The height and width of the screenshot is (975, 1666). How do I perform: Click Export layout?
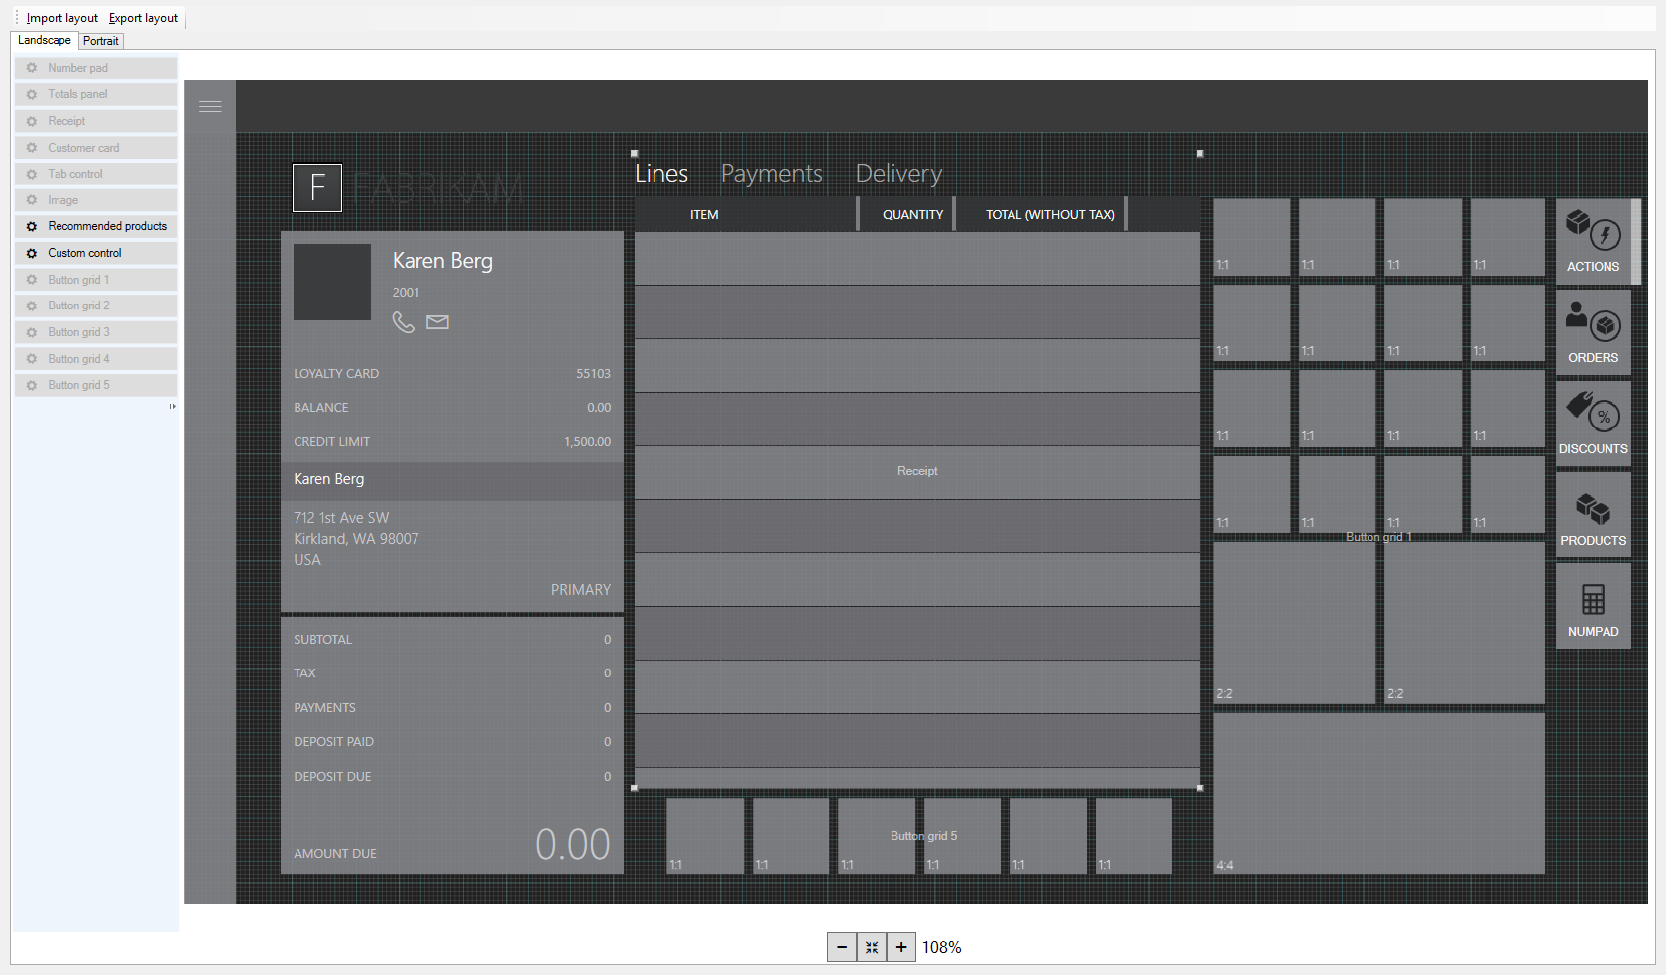tap(143, 17)
